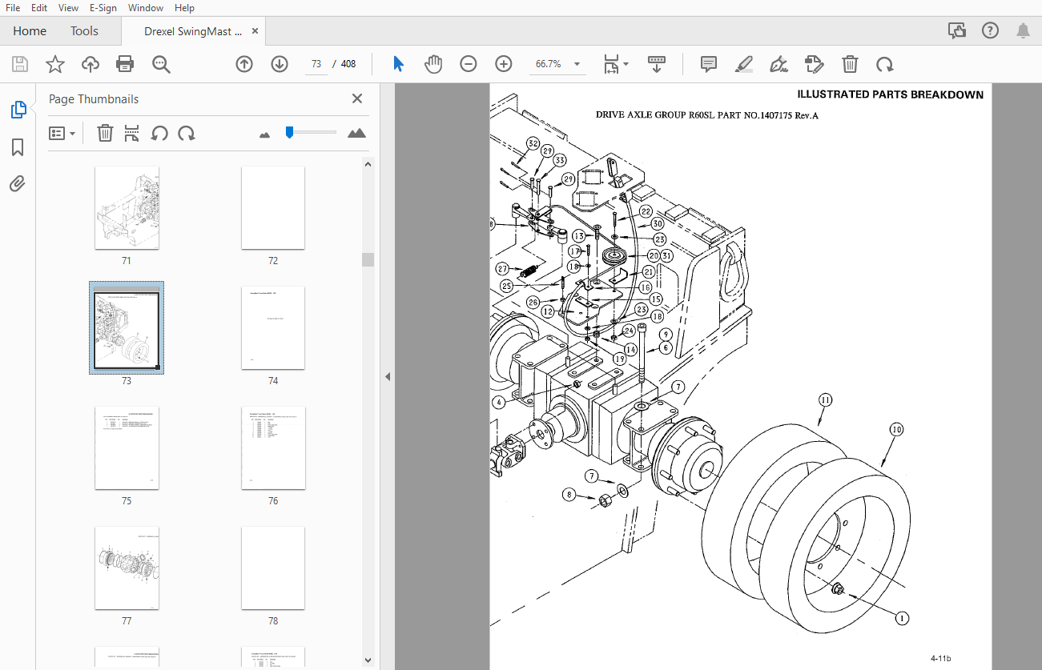1042x670 pixels.
Task: Click the share chat icon top right
Action: pos(956,31)
